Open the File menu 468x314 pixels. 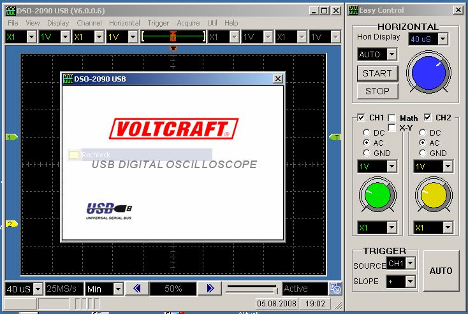tap(13, 23)
